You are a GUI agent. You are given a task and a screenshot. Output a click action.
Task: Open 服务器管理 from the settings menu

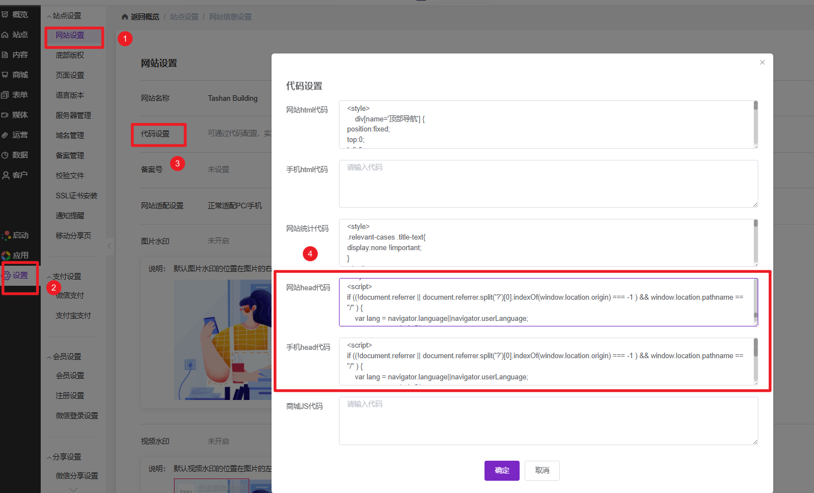[x=73, y=115]
